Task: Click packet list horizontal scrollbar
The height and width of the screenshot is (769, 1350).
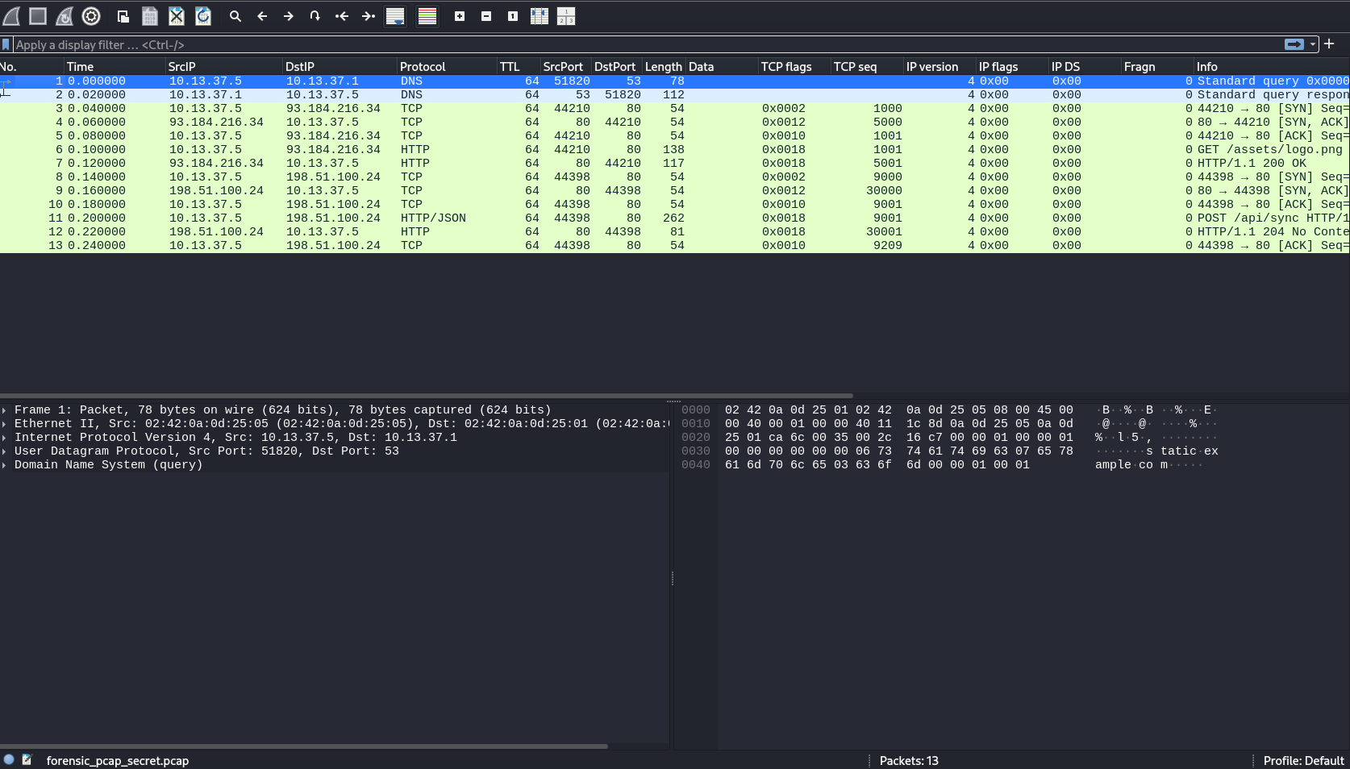Action: point(426,396)
